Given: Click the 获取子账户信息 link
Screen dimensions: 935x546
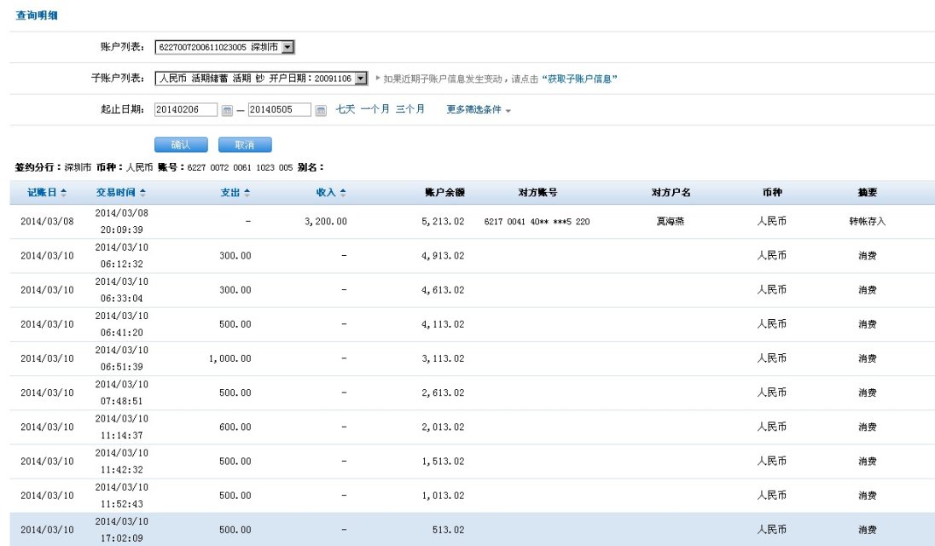Looking at the screenshot, I should (580, 78).
